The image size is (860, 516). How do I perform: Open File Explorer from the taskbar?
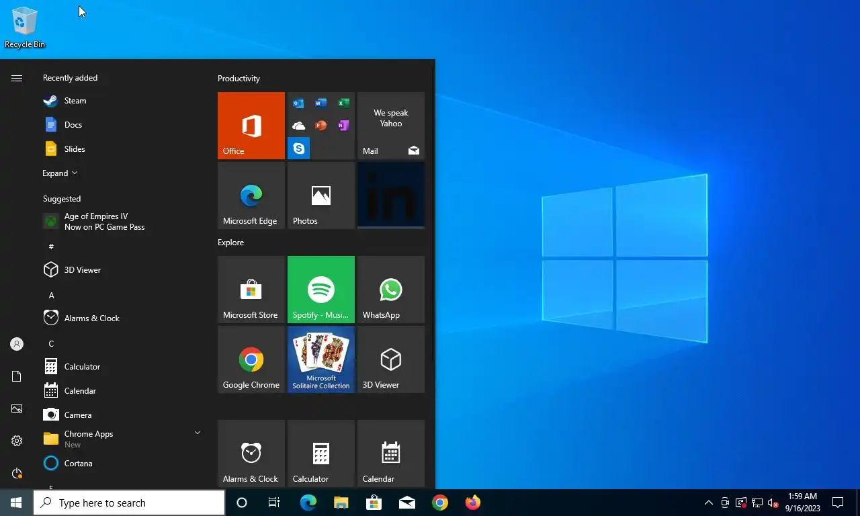point(341,503)
